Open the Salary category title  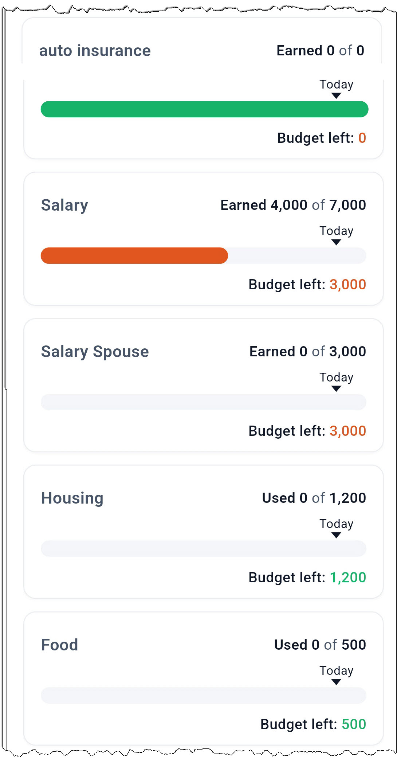click(64, 206)
